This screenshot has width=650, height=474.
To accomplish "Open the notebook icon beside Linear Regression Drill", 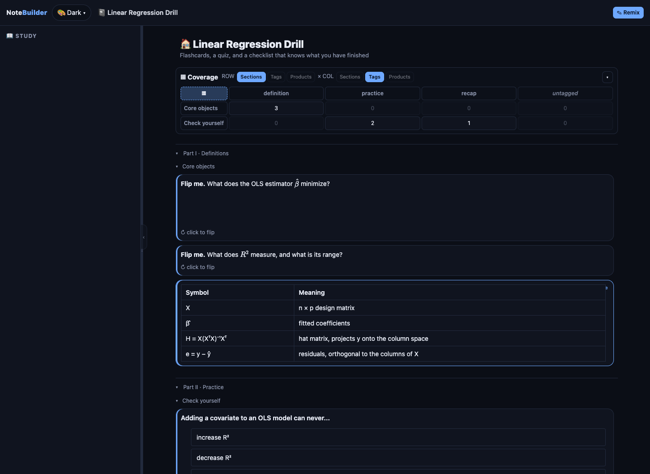I will point(102,13).
